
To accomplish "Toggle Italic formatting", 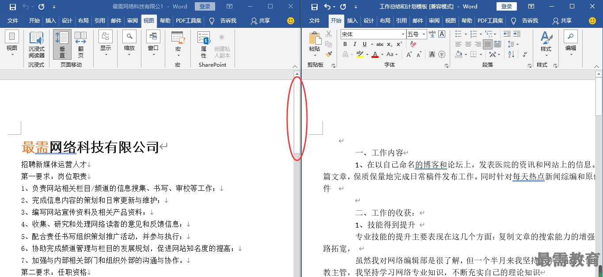I will coord(355,44).
